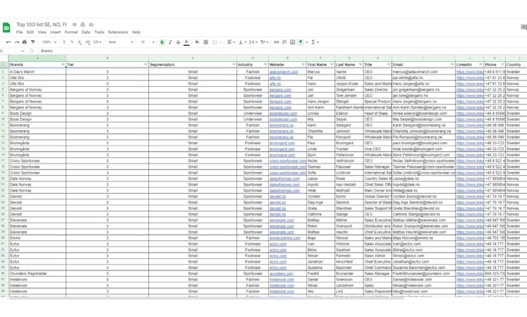
Task: Insert a chart
Action: point(292,42)
